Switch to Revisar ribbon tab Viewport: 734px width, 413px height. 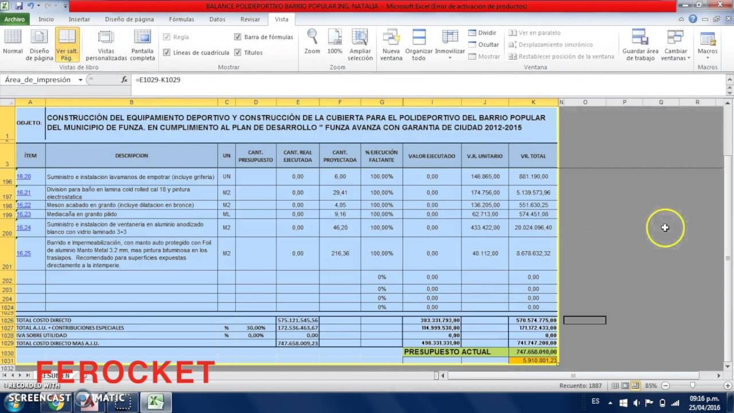pos(250,19)
